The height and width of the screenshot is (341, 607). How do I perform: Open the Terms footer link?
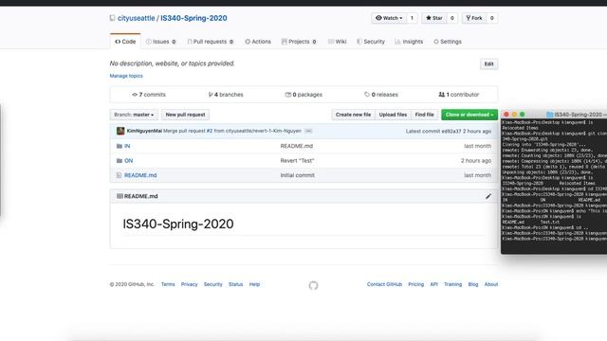(x=168, y=284)
